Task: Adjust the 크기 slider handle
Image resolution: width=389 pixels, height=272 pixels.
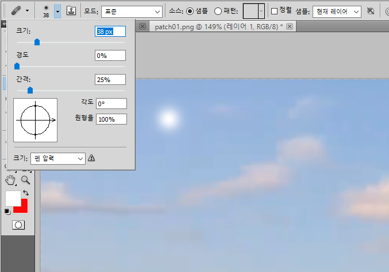Action: pos(37,42)
